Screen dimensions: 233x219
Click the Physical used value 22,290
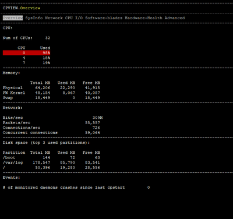[68, 88]
